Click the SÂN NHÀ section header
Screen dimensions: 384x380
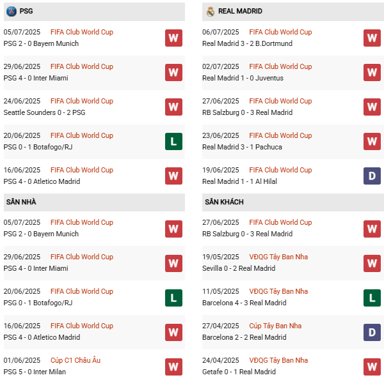click(x=21, y=202)
